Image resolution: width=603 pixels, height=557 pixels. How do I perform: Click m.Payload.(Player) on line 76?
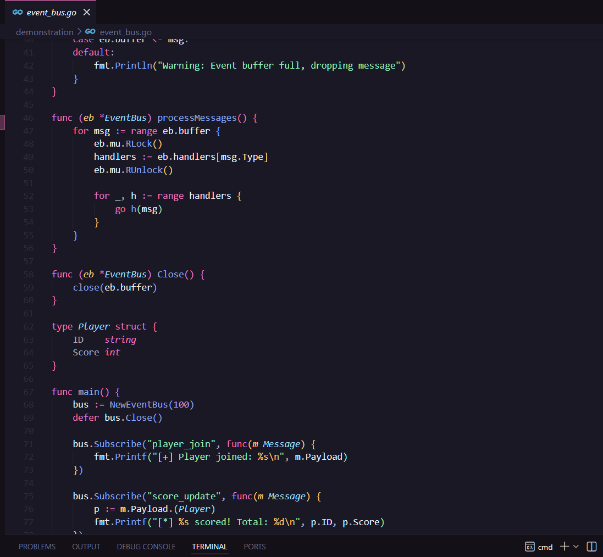click(167, 509)
